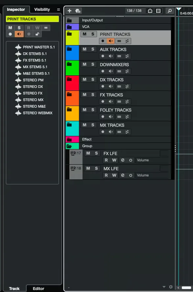Image resolution: width=193 pixels, height=292 pixels.
Task: Click the timeline ruler at 0:45:00
Action: 186,13
